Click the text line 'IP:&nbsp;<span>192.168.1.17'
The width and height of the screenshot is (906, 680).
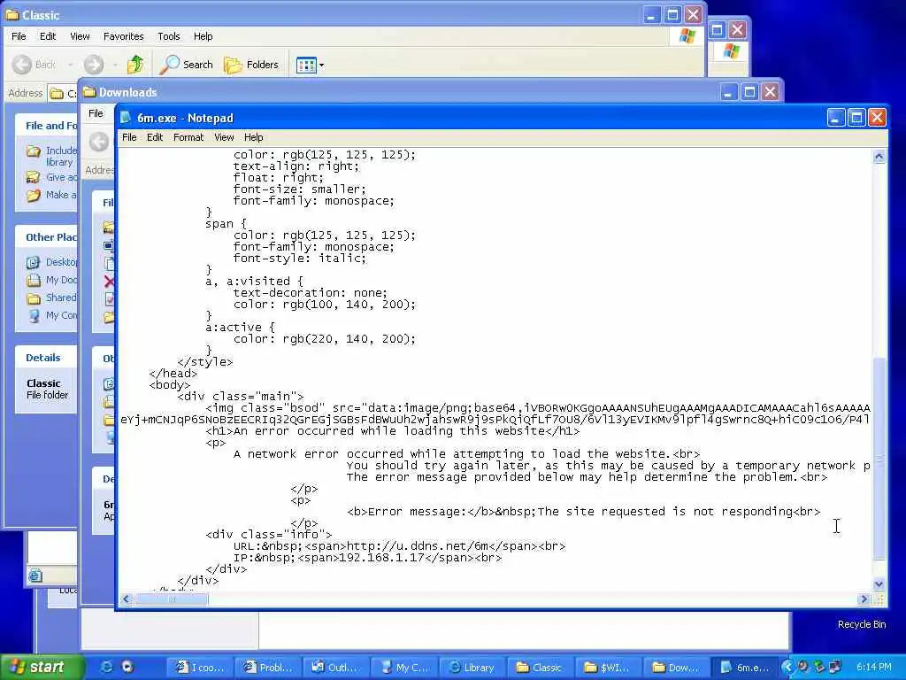[x=368, y=558]
